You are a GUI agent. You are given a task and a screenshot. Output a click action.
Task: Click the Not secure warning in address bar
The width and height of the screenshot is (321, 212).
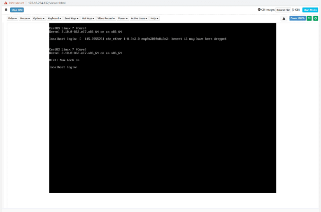(x=14, y=3)
